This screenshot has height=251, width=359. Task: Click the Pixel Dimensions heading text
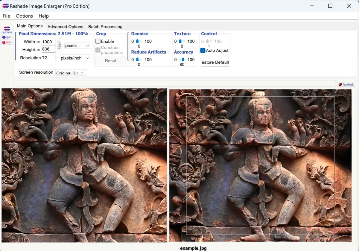pyautogui.click(x=53, y=34)
